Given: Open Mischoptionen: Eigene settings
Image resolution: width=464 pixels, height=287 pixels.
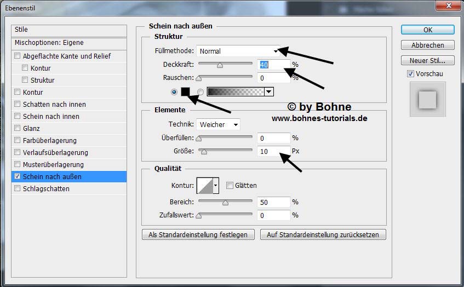Looking at the screenshot, I should coord(49,43).
